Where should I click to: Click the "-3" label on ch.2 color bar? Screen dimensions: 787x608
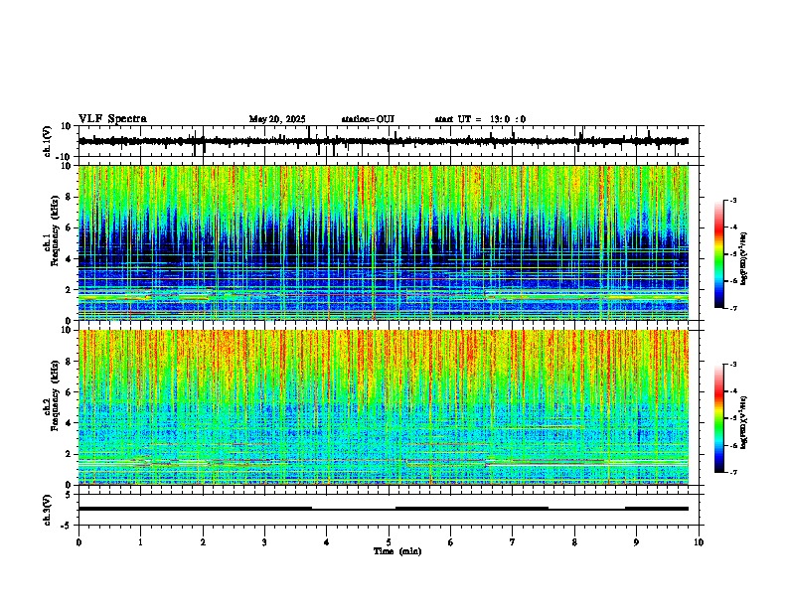click(x=733, y=365)
